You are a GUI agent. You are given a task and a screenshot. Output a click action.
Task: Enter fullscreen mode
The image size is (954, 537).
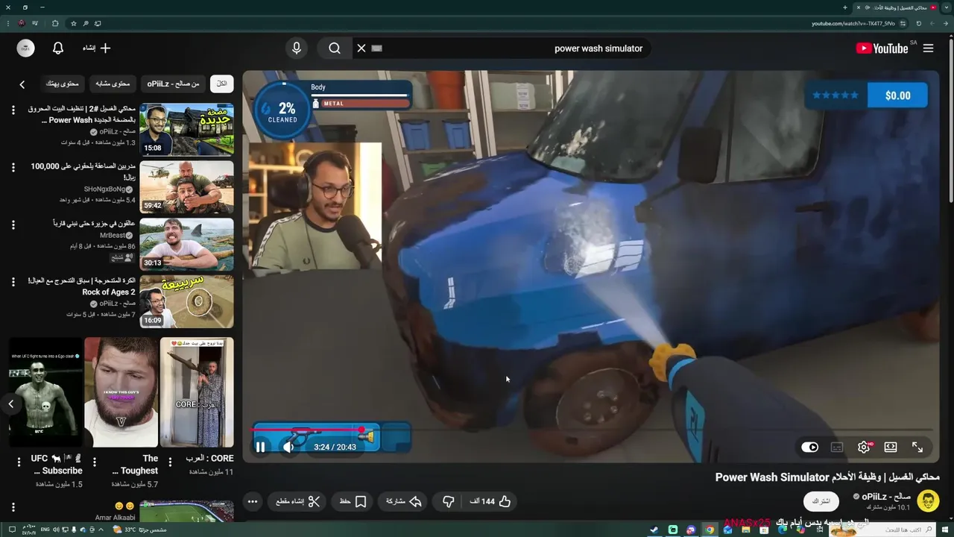tap(917, 447)
